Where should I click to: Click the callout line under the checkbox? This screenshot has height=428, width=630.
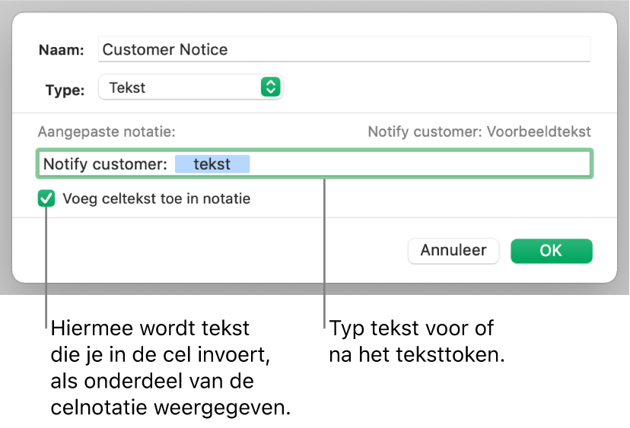point(47,266)
